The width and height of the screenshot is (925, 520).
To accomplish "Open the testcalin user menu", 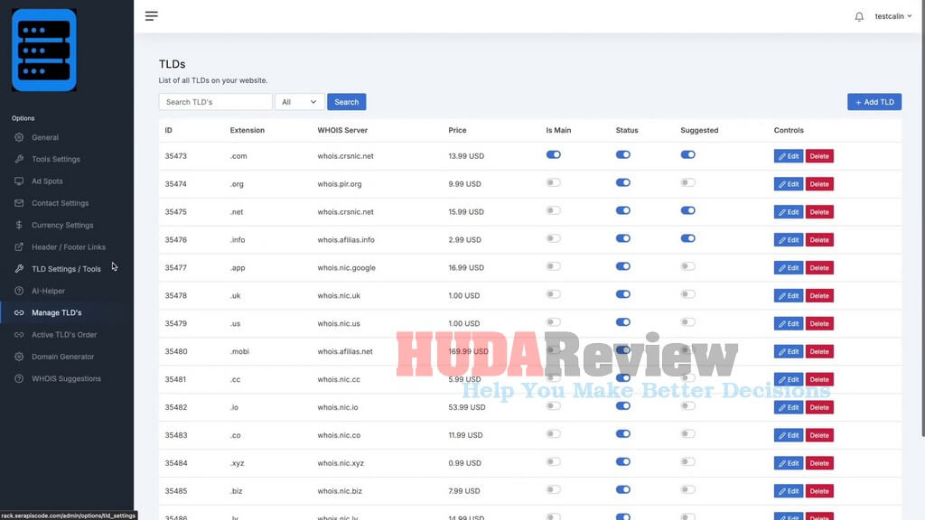I will click(892, 16).
